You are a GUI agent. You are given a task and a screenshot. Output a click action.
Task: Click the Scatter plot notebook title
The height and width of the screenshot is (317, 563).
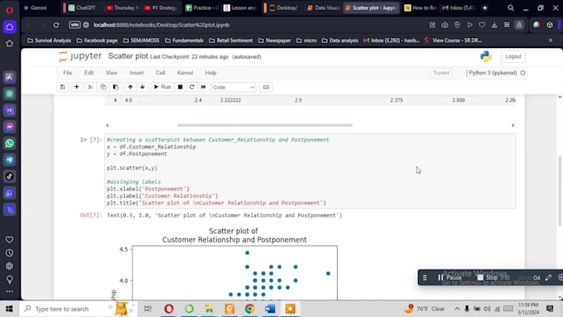click(x=128, y=56)
